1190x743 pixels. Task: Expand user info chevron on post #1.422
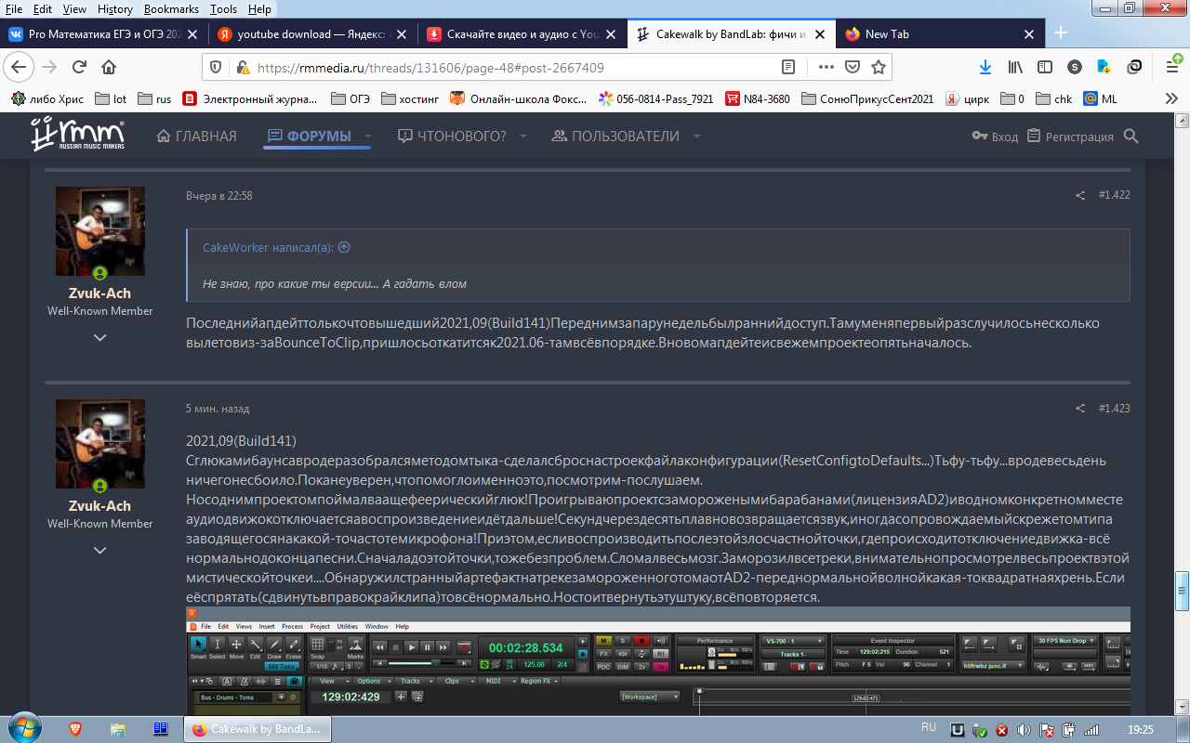pyautogui.click(x=99, y=337)
